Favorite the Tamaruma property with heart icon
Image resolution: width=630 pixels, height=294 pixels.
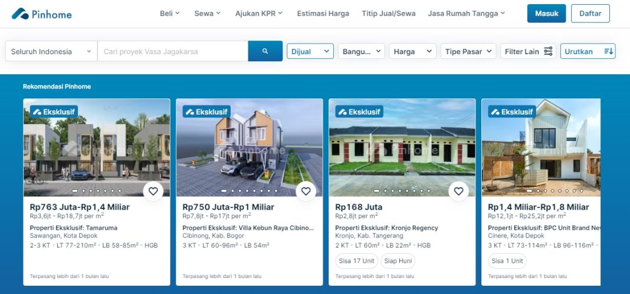tap(153, 191)
